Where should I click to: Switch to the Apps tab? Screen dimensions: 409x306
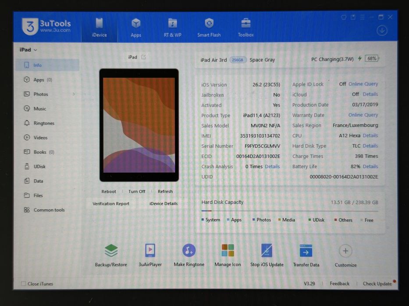coord(136,27)
